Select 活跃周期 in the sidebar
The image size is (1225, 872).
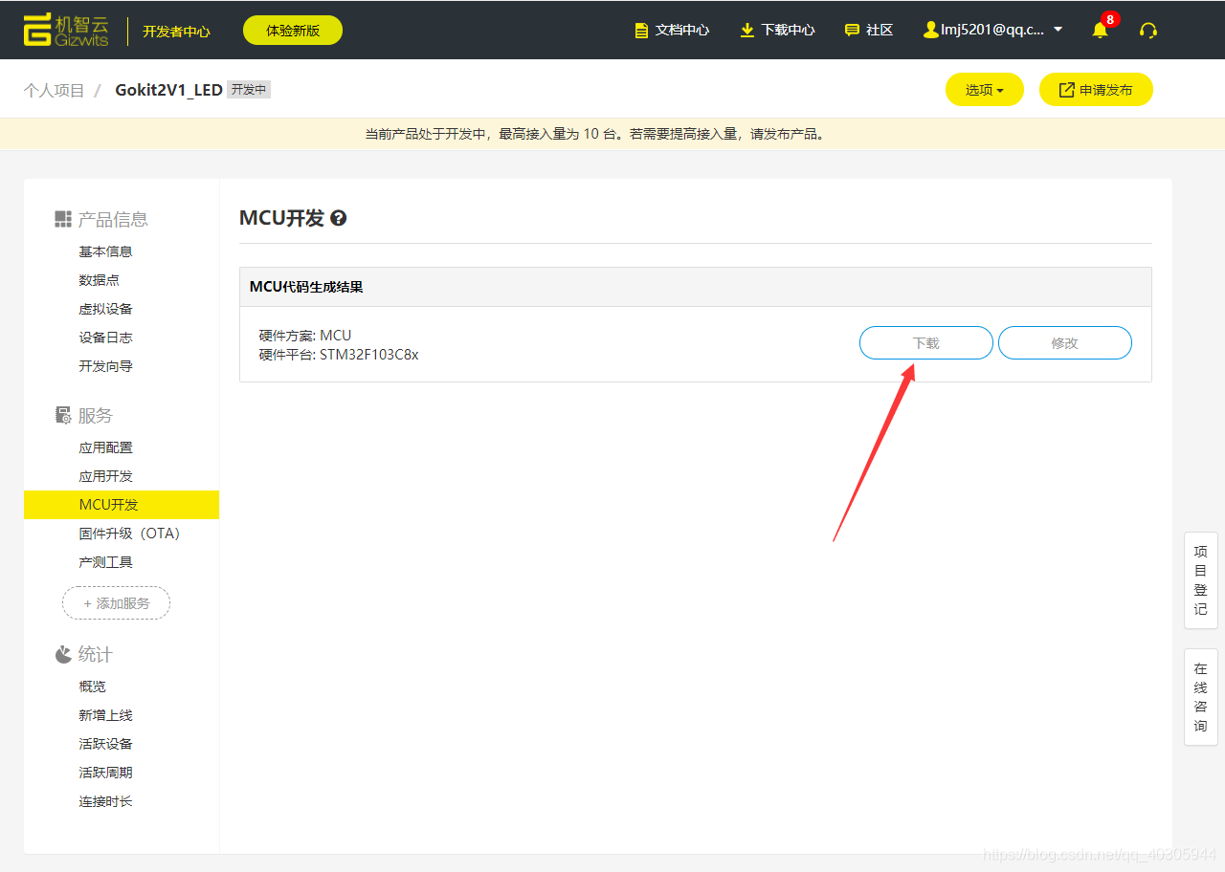pyautogui.click(x=105, y=773)
